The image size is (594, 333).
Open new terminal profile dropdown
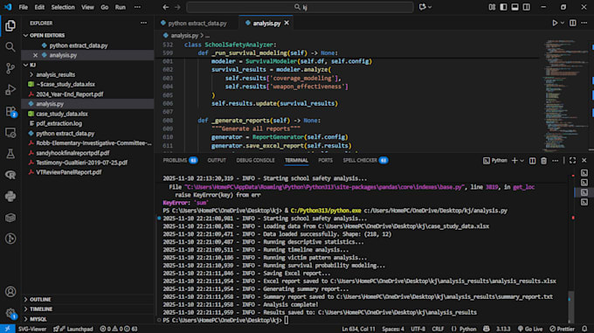(x=522, y=161)
